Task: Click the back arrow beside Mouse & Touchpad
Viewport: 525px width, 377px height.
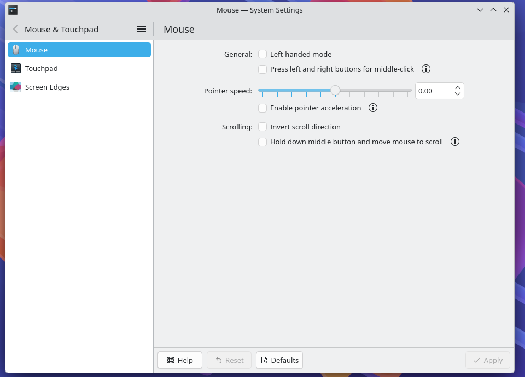Action: (x=15, y=29)
